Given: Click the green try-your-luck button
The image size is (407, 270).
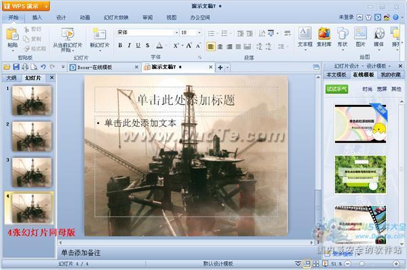Looking at the screenshot, I should click(336, 89).
